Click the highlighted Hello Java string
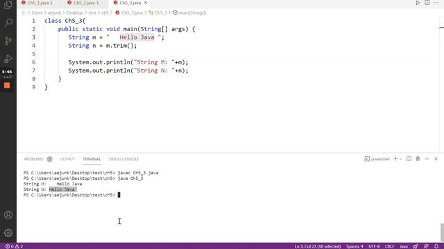 coord(137,37)
